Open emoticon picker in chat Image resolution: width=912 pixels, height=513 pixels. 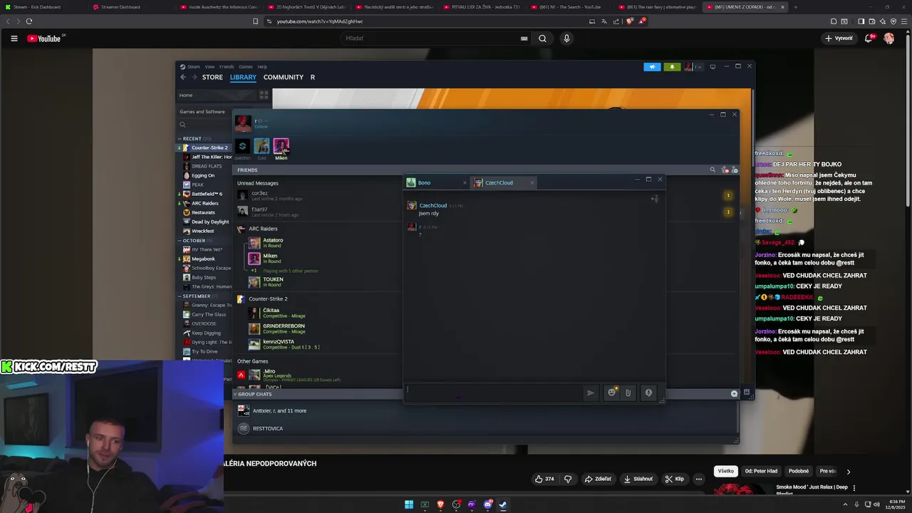click(x=611, y=393)
